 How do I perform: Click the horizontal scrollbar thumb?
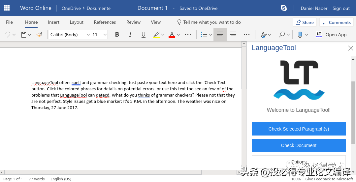(103, 172)
